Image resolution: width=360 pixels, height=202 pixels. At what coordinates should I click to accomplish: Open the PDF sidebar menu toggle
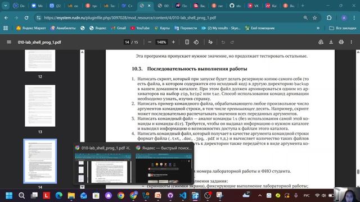pyautogui.click(x=9, y=42)
